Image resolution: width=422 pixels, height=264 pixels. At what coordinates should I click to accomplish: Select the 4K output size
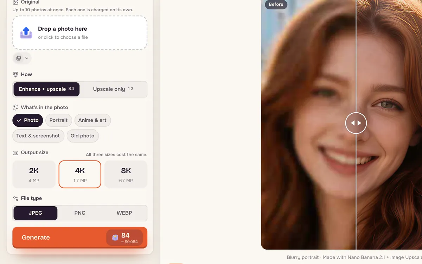pos(80,174)
